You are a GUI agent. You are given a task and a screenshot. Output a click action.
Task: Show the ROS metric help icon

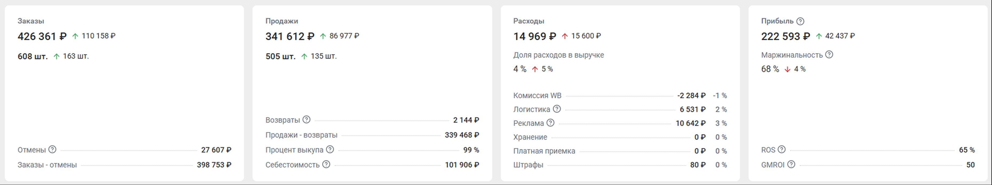pos(782,149)
